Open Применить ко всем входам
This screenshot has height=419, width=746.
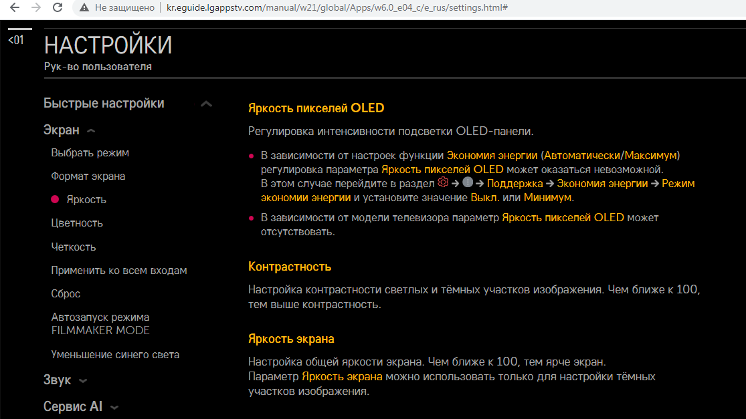click(x=118, y=271)
